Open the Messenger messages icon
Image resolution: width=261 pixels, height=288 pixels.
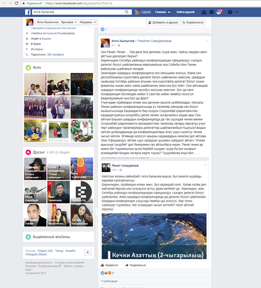point(212,12)
